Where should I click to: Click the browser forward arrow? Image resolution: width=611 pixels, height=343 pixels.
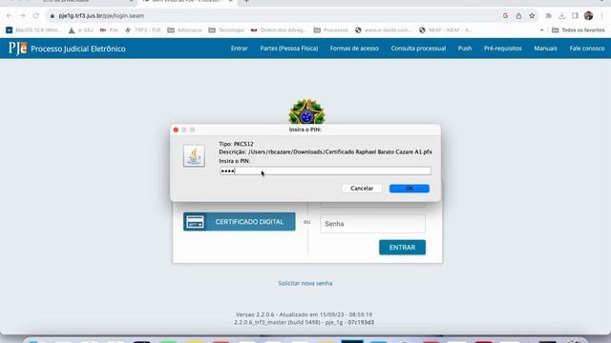coord(23,15)
